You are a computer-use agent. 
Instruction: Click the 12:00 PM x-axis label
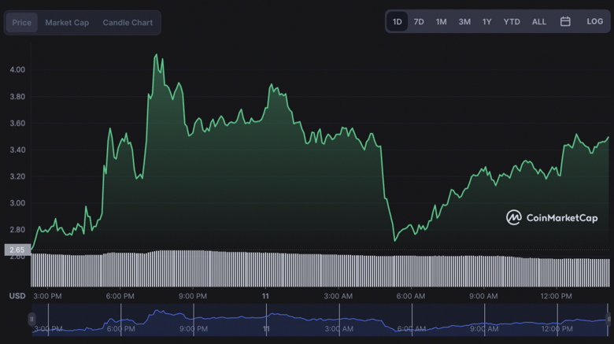pos(556,296)
